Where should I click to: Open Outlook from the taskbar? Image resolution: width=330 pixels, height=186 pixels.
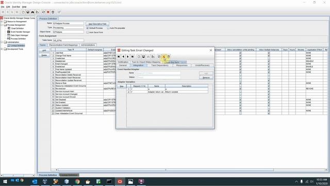tap(35, 181)
